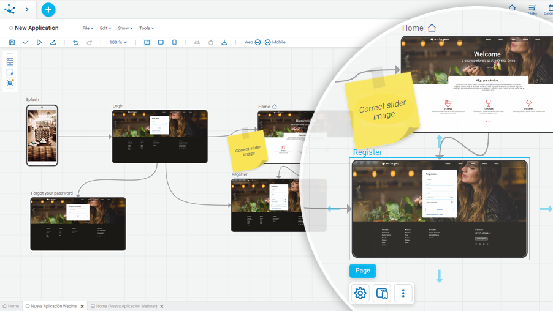553x311 pixels.
Task: Undo the last action
Action: click(75, 42)
